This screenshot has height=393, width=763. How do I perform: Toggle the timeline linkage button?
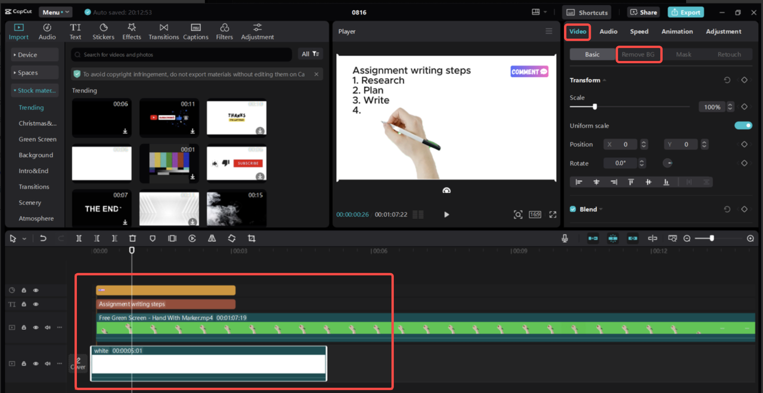pos(632,238)
